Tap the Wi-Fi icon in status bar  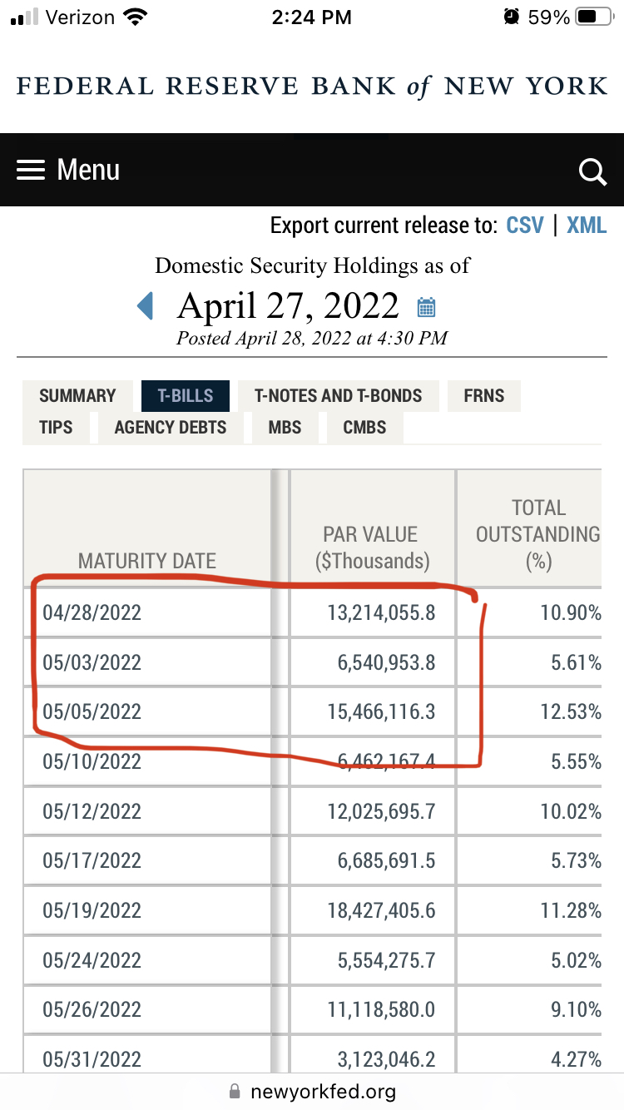(x=133, y=17)
